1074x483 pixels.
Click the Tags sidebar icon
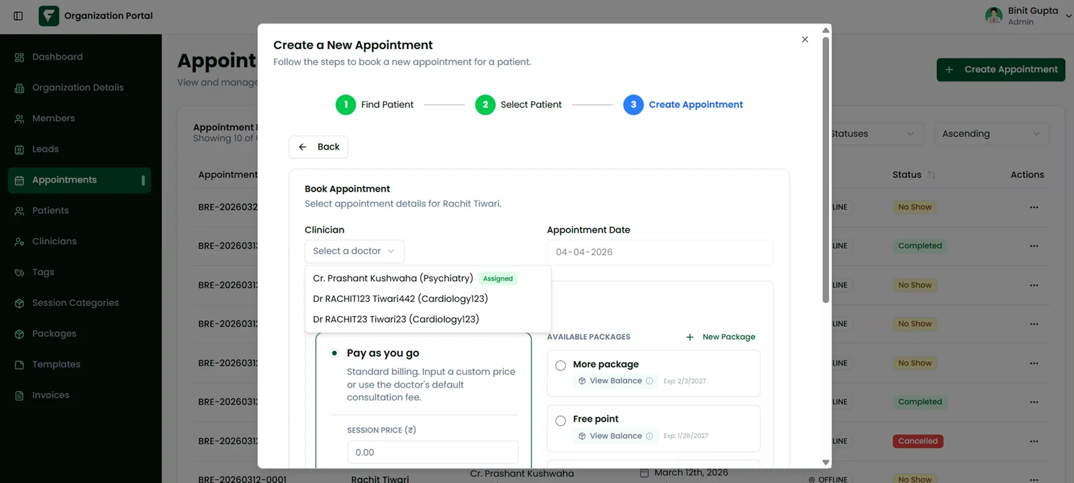point(19,272)
